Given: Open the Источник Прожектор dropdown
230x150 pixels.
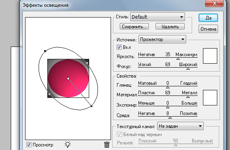Looking at the screenshot, I should coord(162,39).
